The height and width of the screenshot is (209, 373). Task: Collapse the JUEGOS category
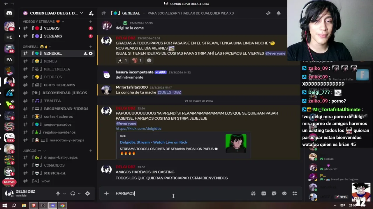32,151
